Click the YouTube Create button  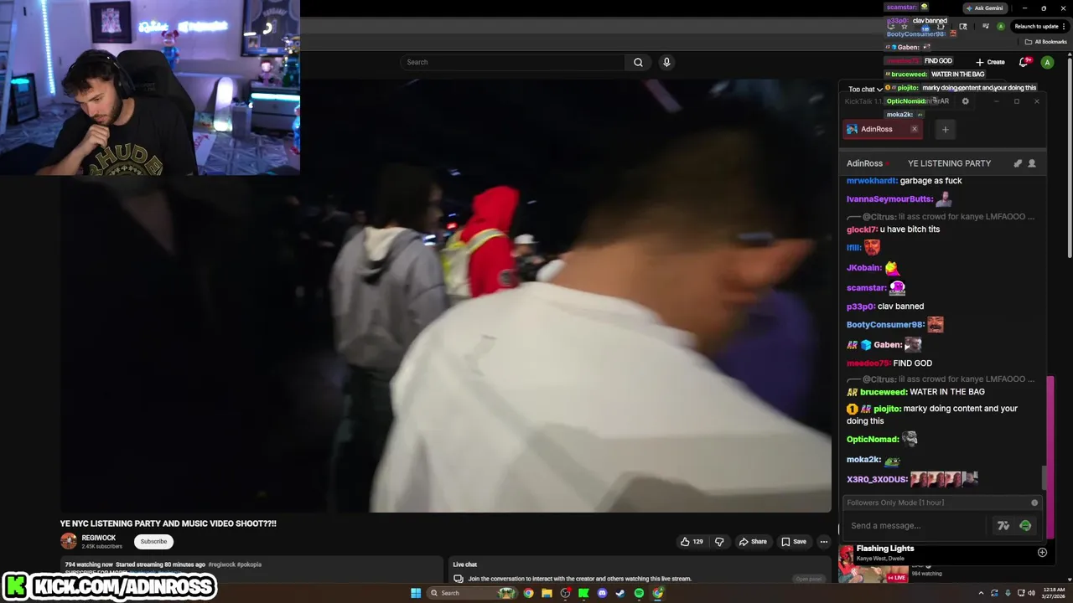coord(990,62)
